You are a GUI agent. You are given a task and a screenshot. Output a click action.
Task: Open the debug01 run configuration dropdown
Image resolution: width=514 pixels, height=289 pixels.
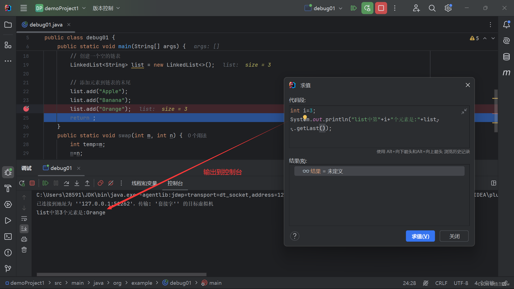coord(323,8)
